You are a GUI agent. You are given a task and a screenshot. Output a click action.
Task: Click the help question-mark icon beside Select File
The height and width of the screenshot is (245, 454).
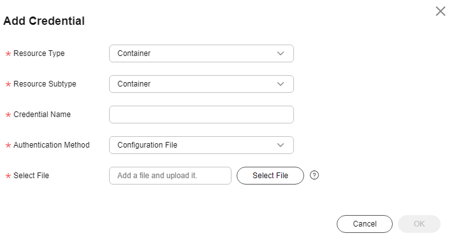tap(314, 175)
